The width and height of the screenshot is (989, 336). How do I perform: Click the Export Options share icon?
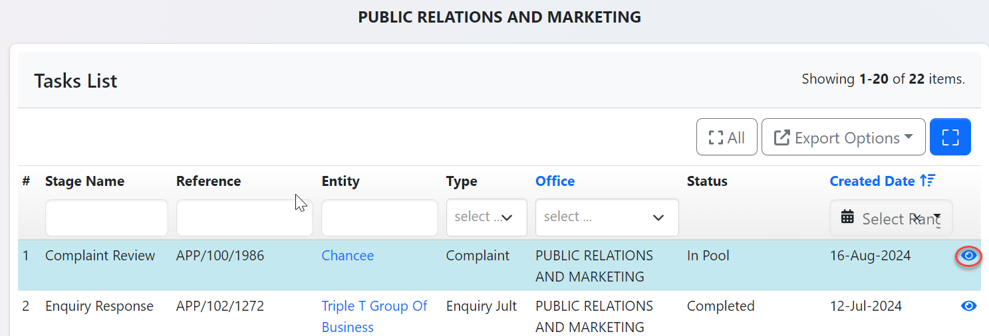(783, 137)
